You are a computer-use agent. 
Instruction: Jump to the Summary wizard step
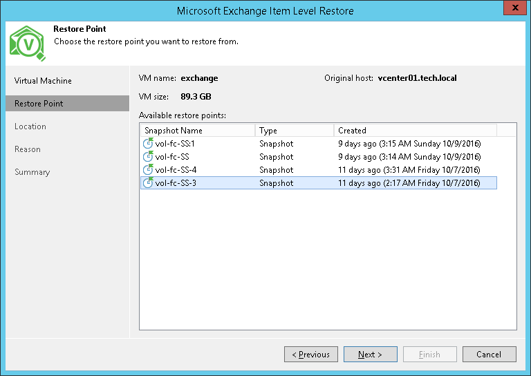click(x=32, y=172)
